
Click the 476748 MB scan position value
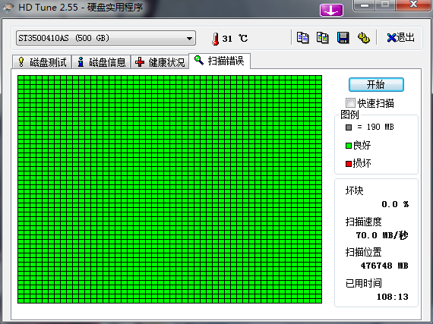point(384,266)
